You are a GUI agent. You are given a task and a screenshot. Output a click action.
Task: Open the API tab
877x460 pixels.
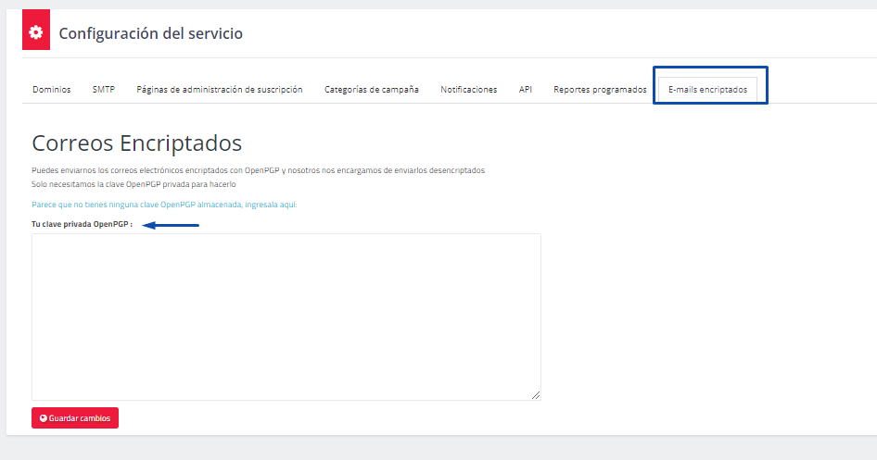(525, 90)
